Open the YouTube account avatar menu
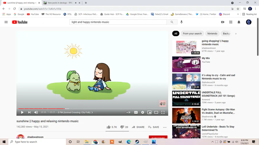The height and width of the screenshot is (145, 259). tap(249, 22)
